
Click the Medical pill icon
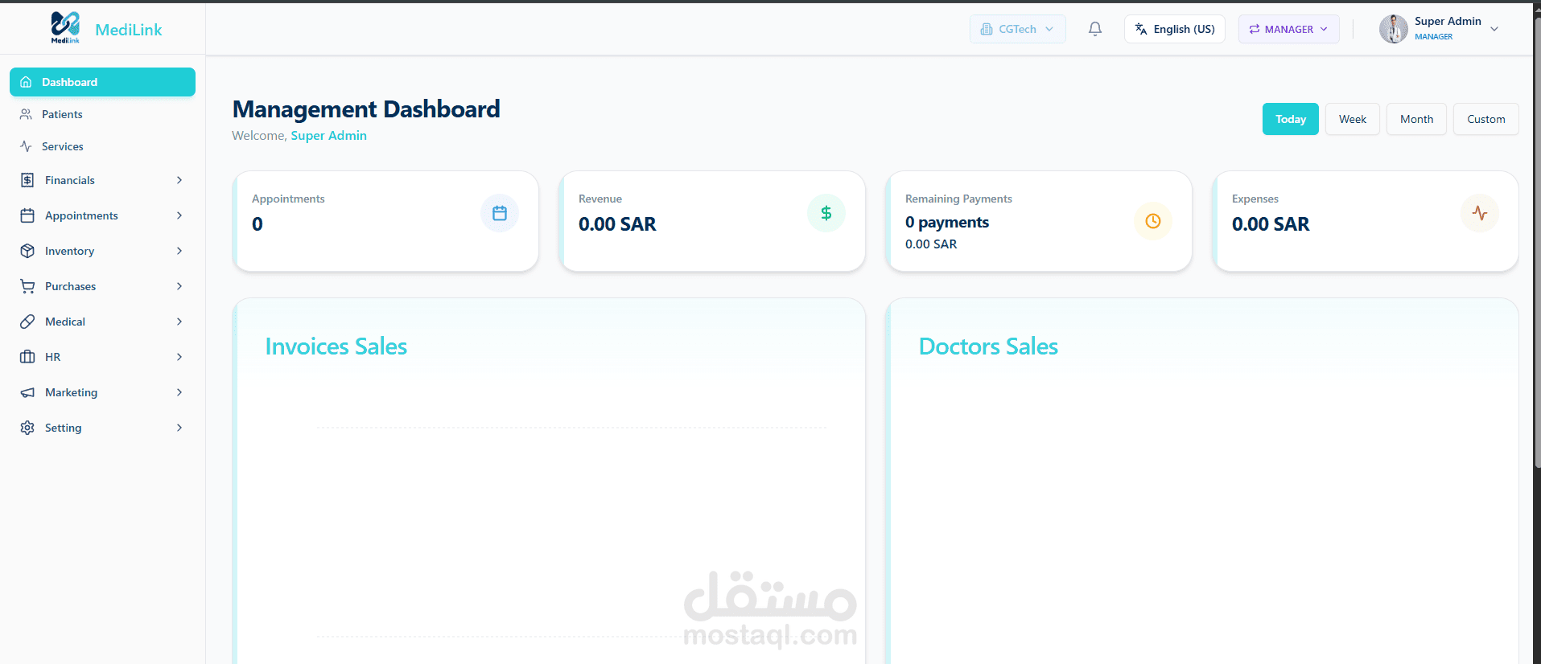pos(27,322)
